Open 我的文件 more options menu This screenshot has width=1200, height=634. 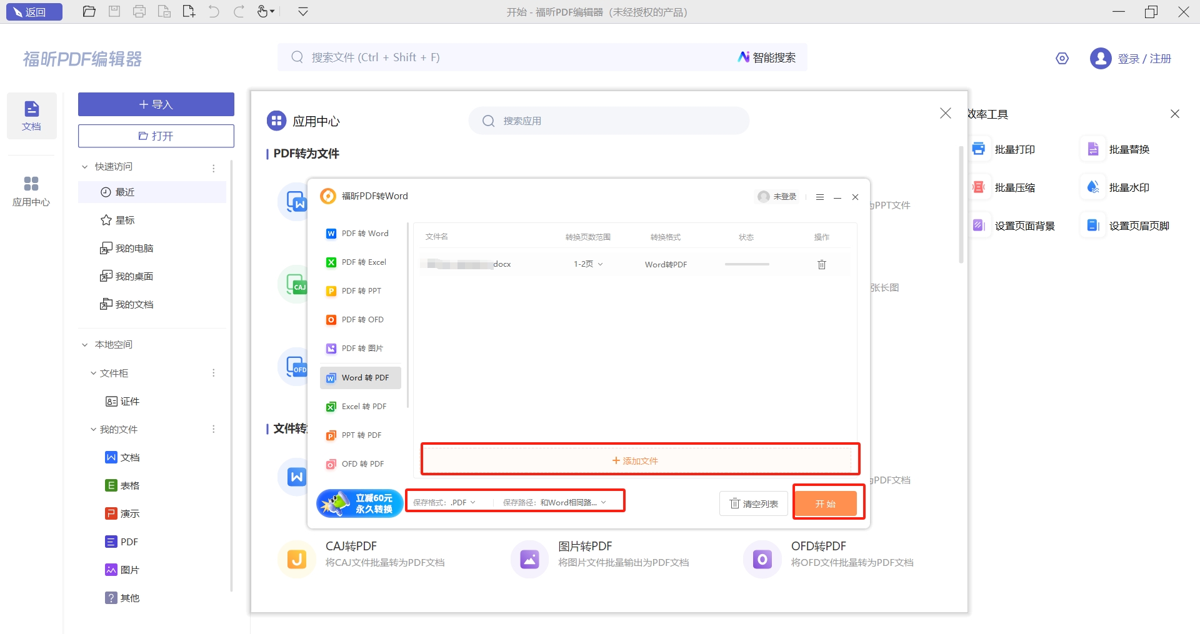214,429
